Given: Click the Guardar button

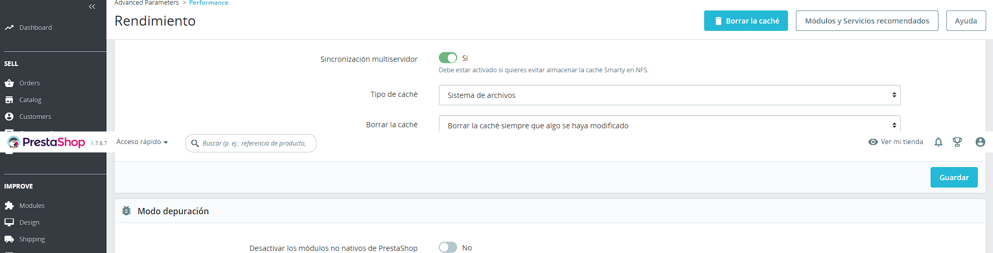Looking at the screenshot, I should (x=954, y=178).
